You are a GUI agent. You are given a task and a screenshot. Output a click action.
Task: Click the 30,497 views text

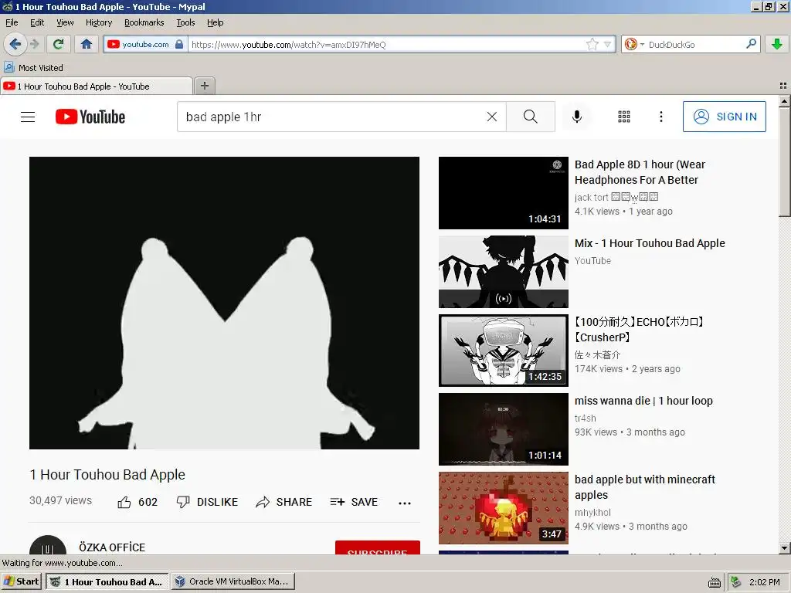60,500
